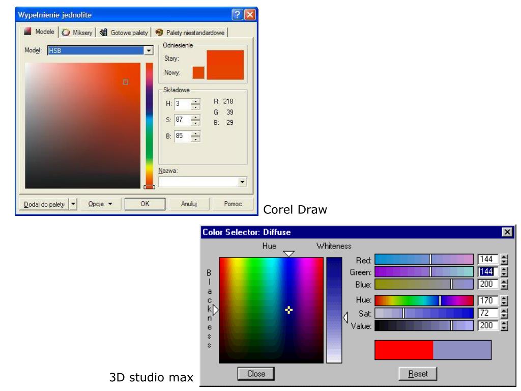Image resolution: width=521 pixels, height=391 pixels.
Task: Click the lavender new color swatch
Action: (x=462, y=350)
